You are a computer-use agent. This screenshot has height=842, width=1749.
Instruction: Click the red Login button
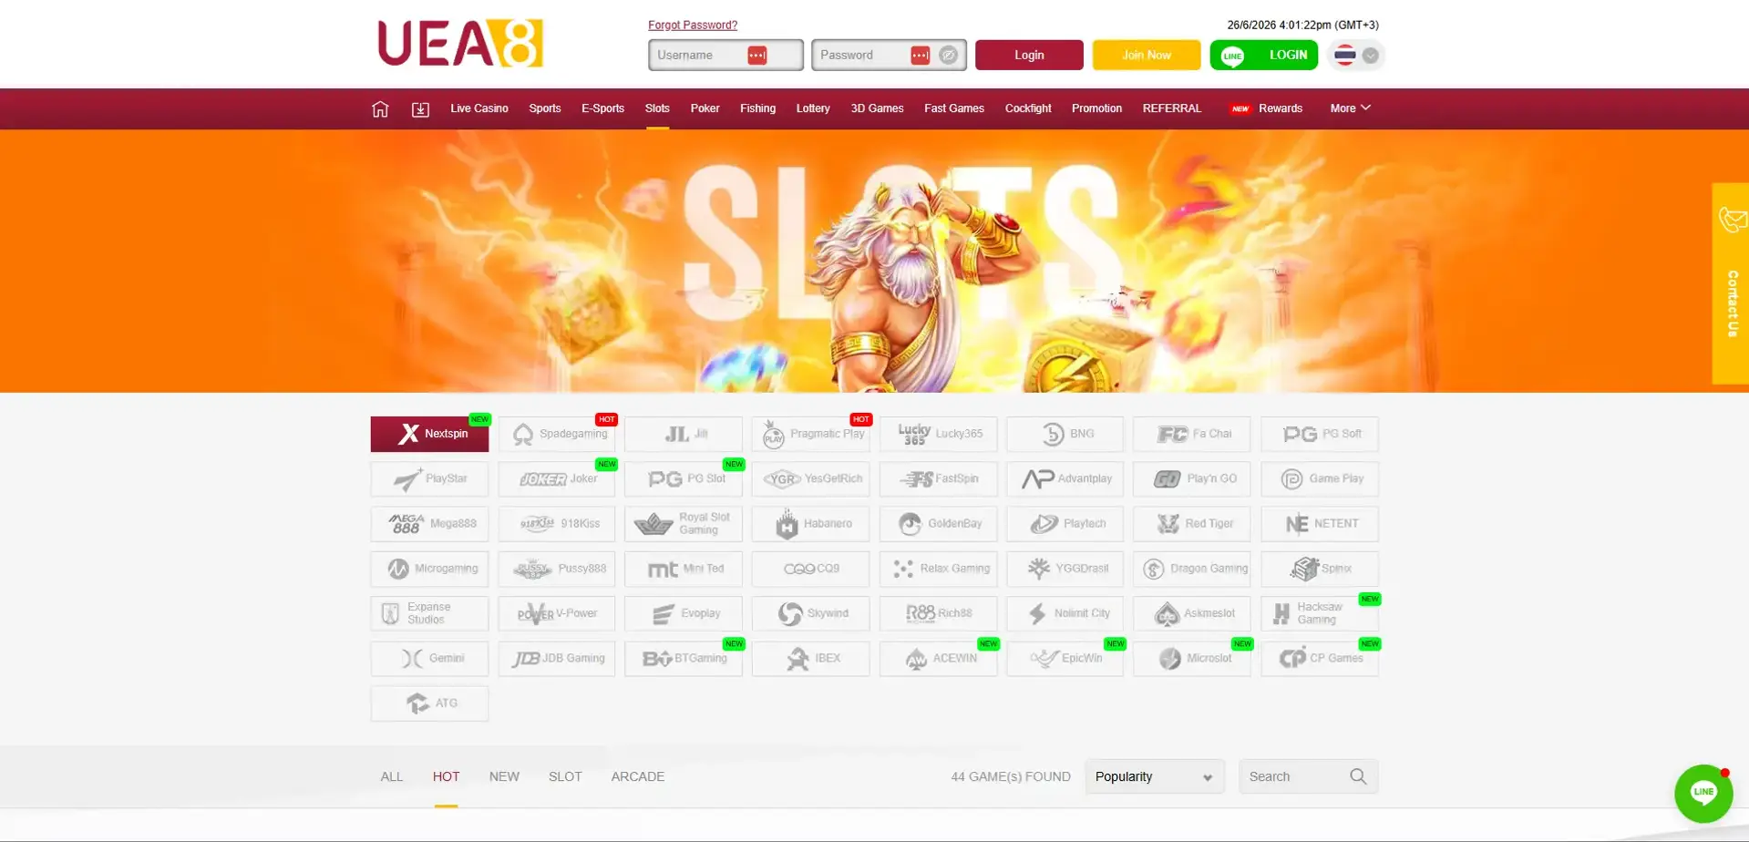click(x=1029, y=55)
